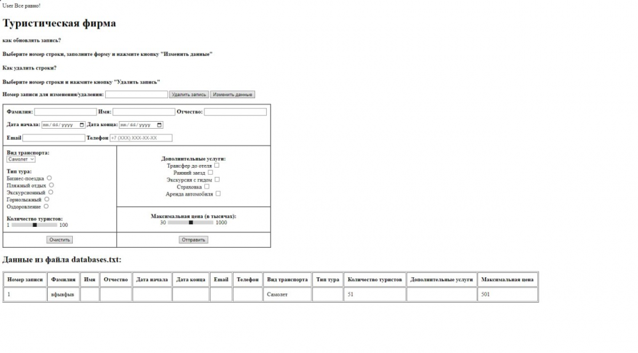The image size is (638, 353).
Task: Click the table cell with value 51
Action: click(x=375, y=294)
